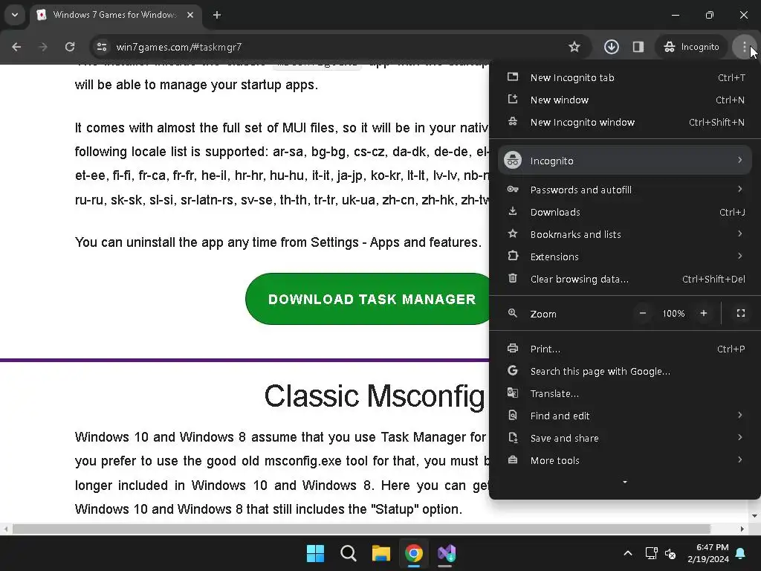Close the Chrome three-dot menu button
The height and width of the screenshot is (571, 761).
click(744, 47)
